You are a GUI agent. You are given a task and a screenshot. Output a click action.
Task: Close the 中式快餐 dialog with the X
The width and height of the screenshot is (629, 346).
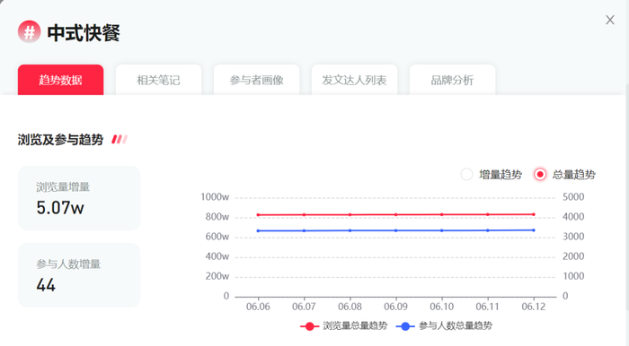point(610,20)
